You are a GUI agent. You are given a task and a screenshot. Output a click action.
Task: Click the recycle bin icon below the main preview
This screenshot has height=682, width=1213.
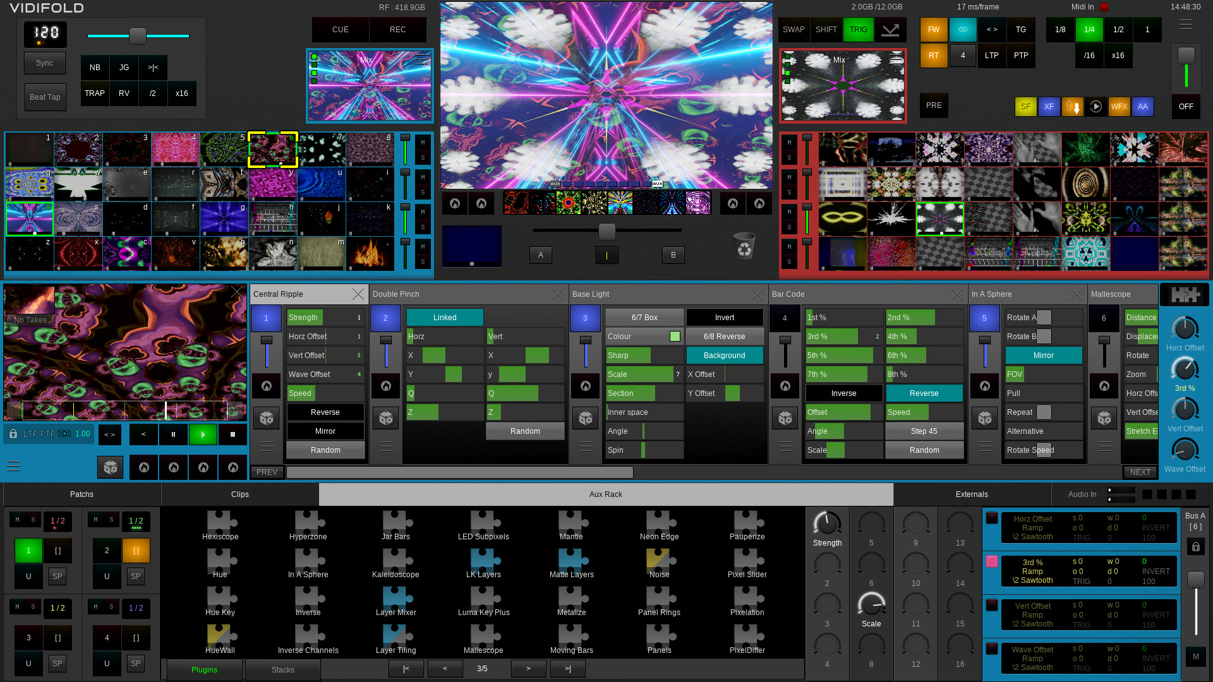tap(744, 246)
